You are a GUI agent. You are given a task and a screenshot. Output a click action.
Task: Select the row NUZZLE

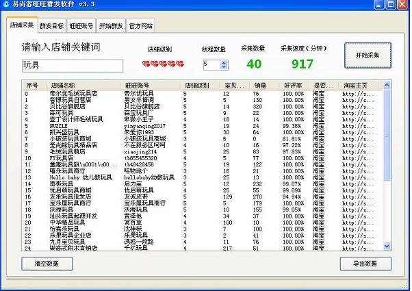(x=59, y=126)
